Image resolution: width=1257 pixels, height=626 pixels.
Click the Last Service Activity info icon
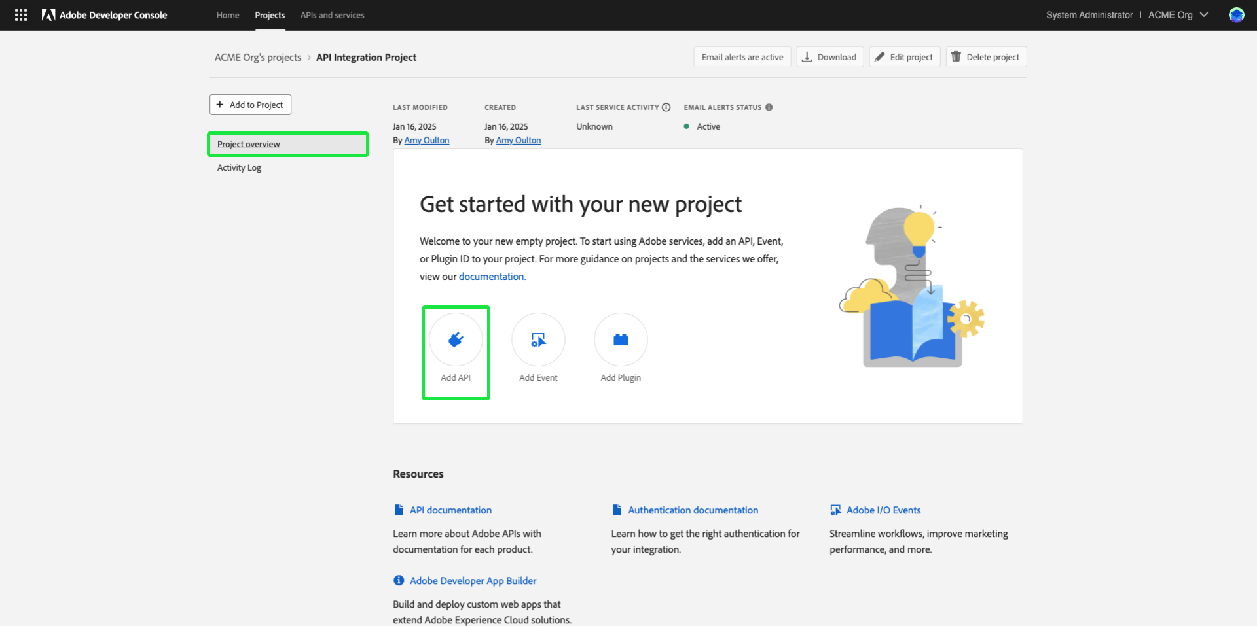[x=666, y=107]
